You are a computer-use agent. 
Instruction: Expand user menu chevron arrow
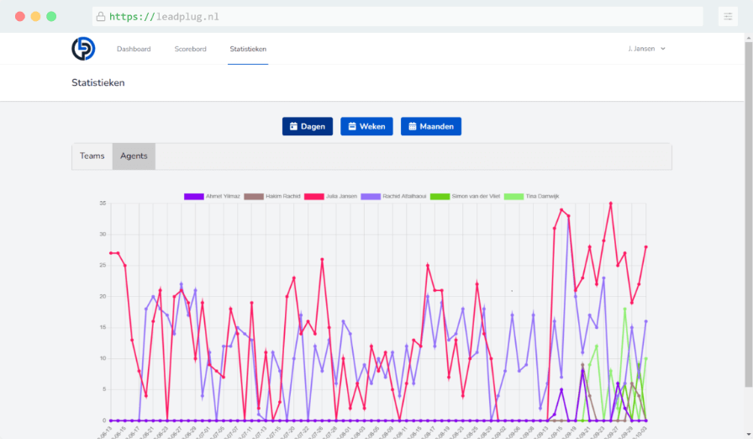pyautogui.click(x=663, y=49)
